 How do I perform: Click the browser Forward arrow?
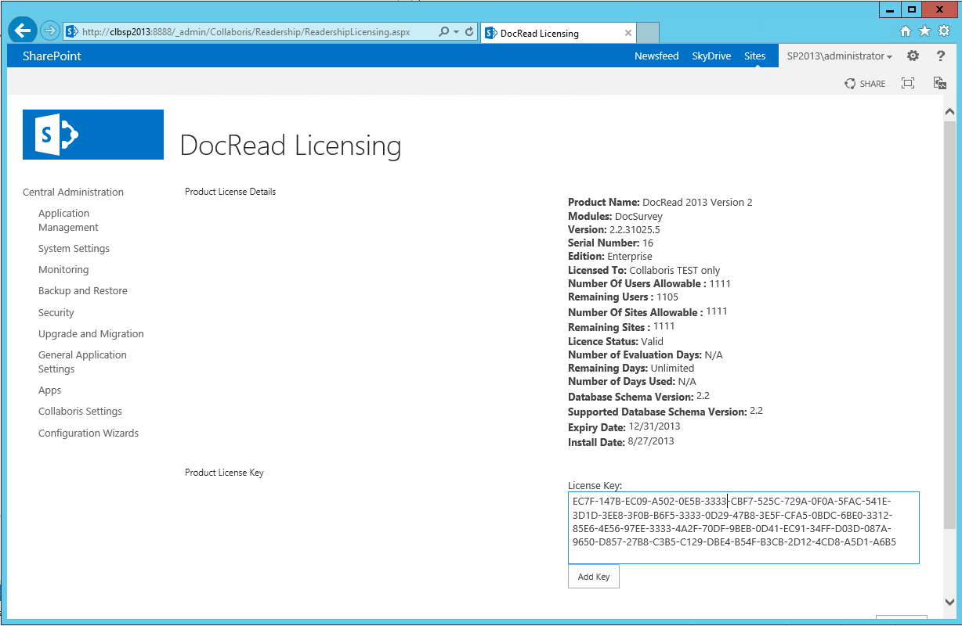(50, 31)
